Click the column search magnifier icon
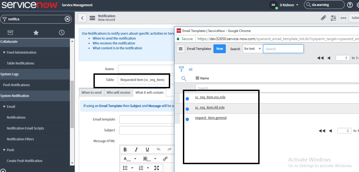 pyautogui.click(x=184, y=79)
